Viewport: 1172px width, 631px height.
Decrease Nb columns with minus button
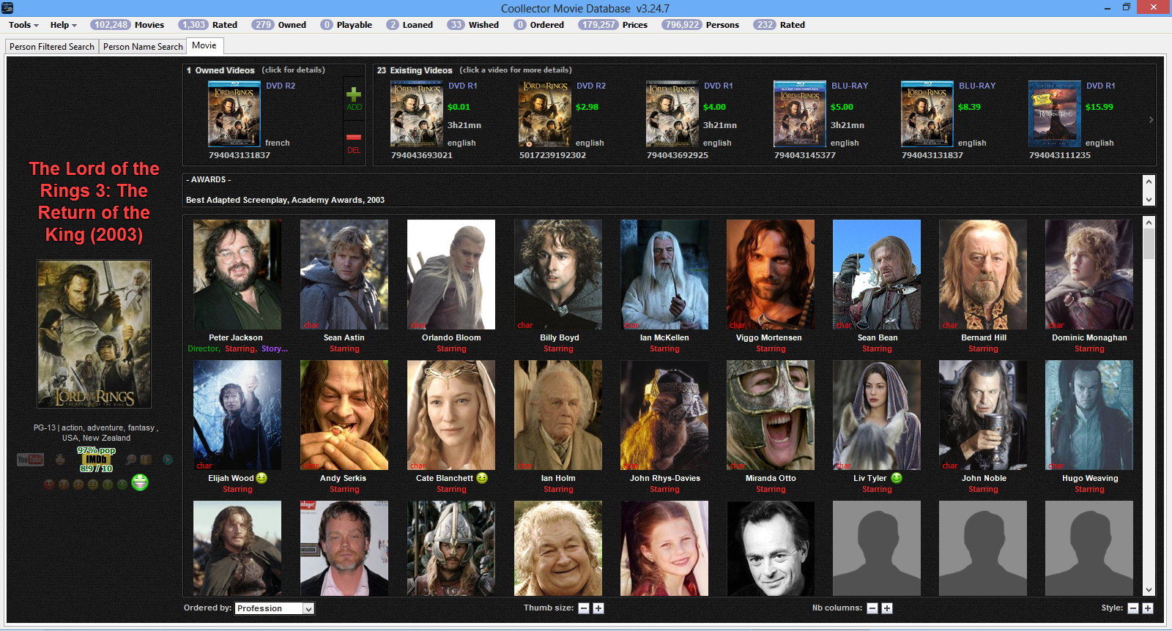point(872,608)
